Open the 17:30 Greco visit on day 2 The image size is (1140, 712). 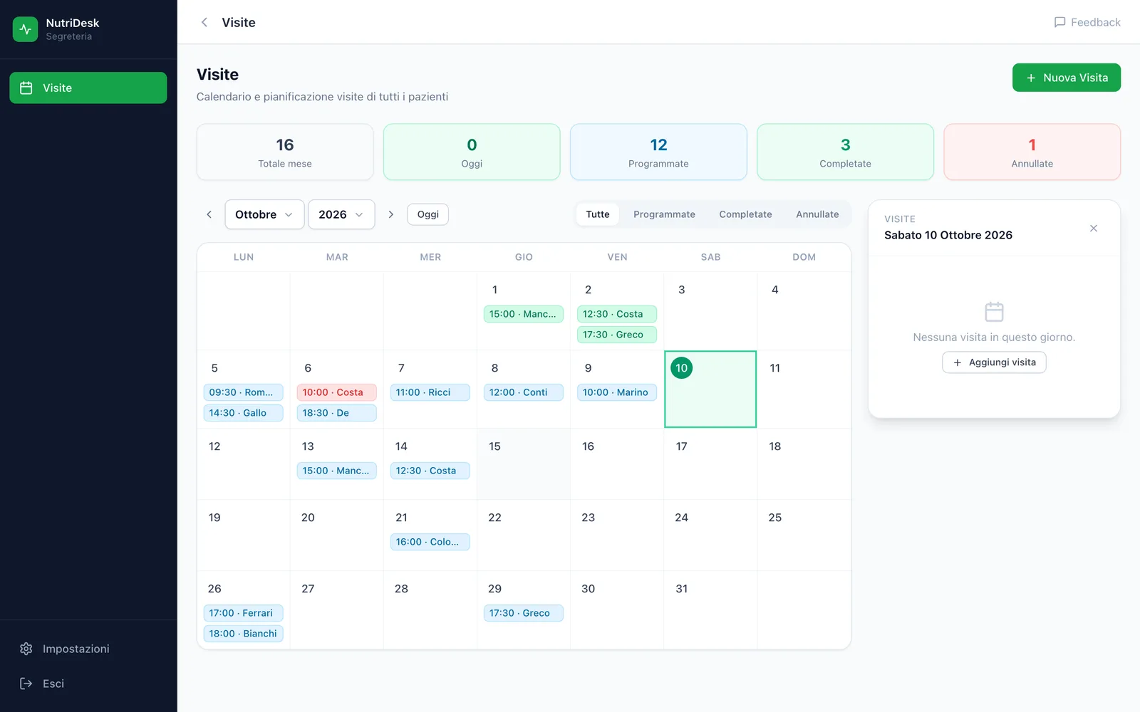click(x=617, y=335)
